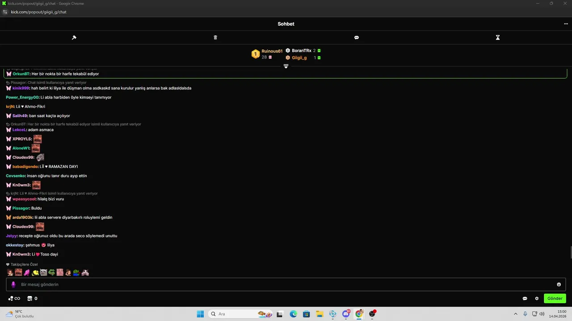
Task: Open the three-dot menu beside Sohbet
Action: [x=566, y=24]
